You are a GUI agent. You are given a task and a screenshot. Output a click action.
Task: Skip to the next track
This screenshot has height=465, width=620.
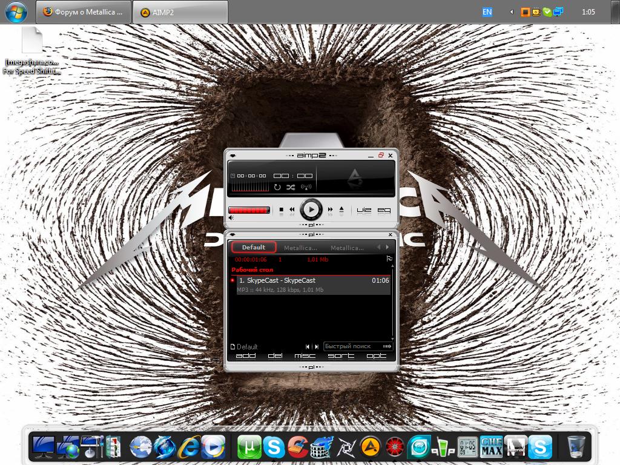(x=330, y=209)
